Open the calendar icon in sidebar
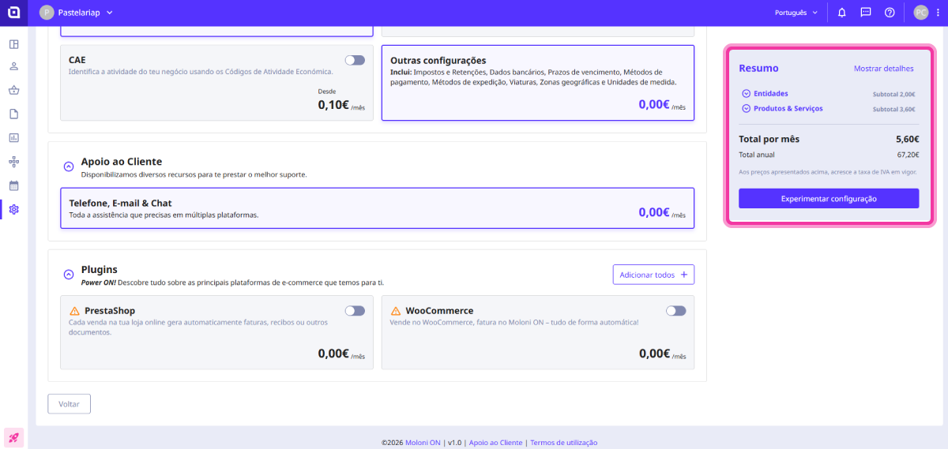948x449 pixels. coord(13,186)
